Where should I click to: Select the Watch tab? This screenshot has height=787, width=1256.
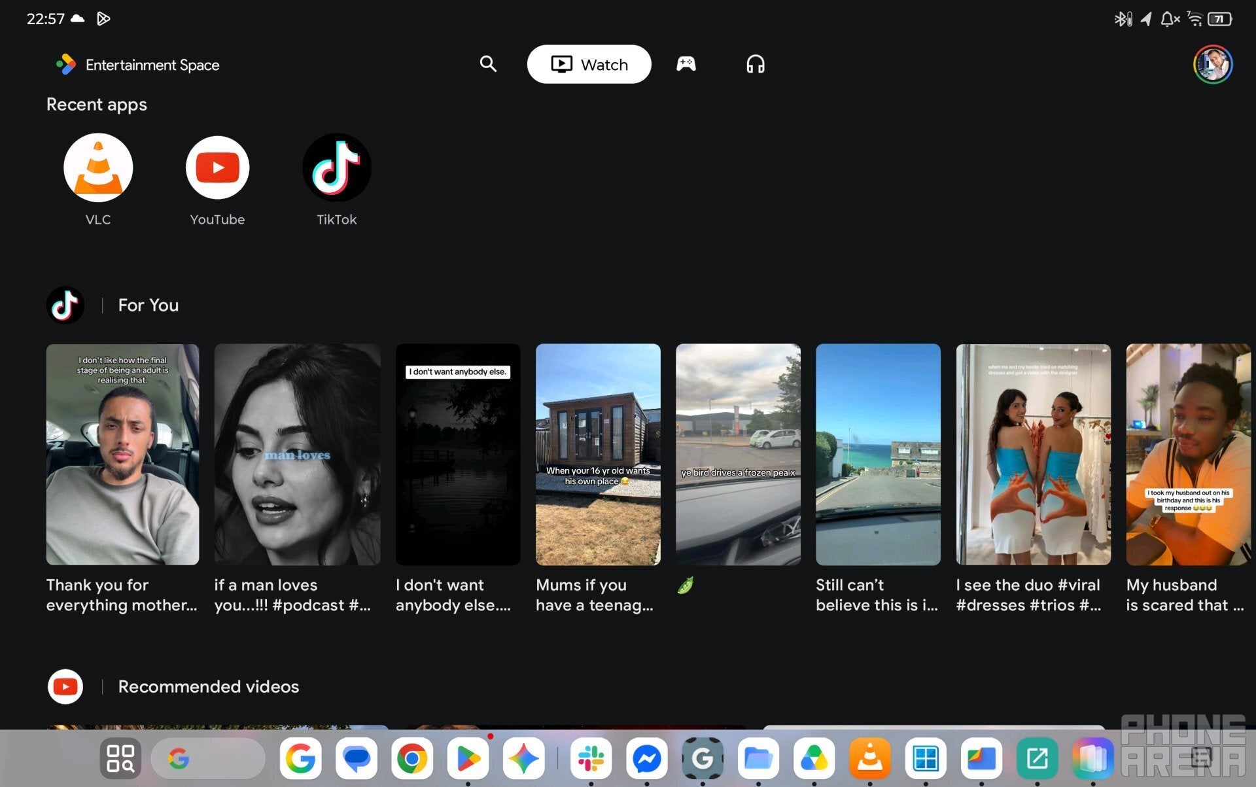pyautogui.click(x=589, y=64)
